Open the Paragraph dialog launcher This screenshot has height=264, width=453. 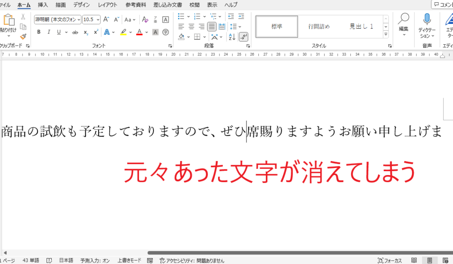[248, 46]
